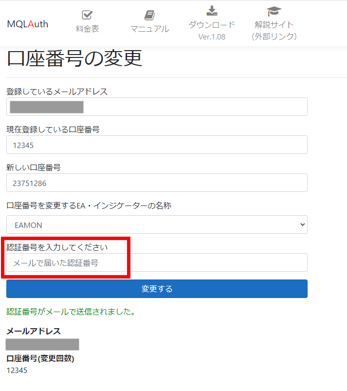Click the bold メールアドレス heading

coord(34,331)
